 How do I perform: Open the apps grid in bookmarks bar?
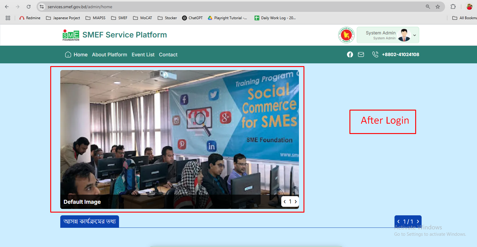pyautogui.click(x=8, y=18)
